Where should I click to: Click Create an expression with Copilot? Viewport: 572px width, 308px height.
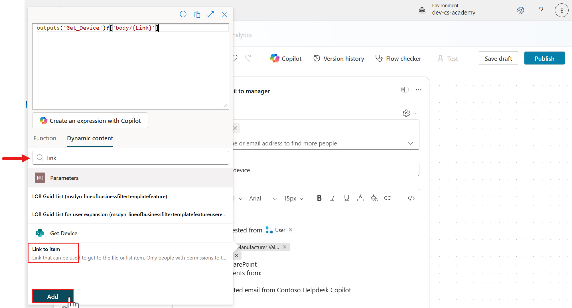(90, 120)
